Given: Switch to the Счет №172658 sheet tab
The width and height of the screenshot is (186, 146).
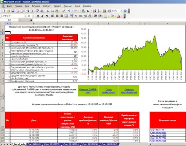Looking at the screenshot, I should [90, 144].
